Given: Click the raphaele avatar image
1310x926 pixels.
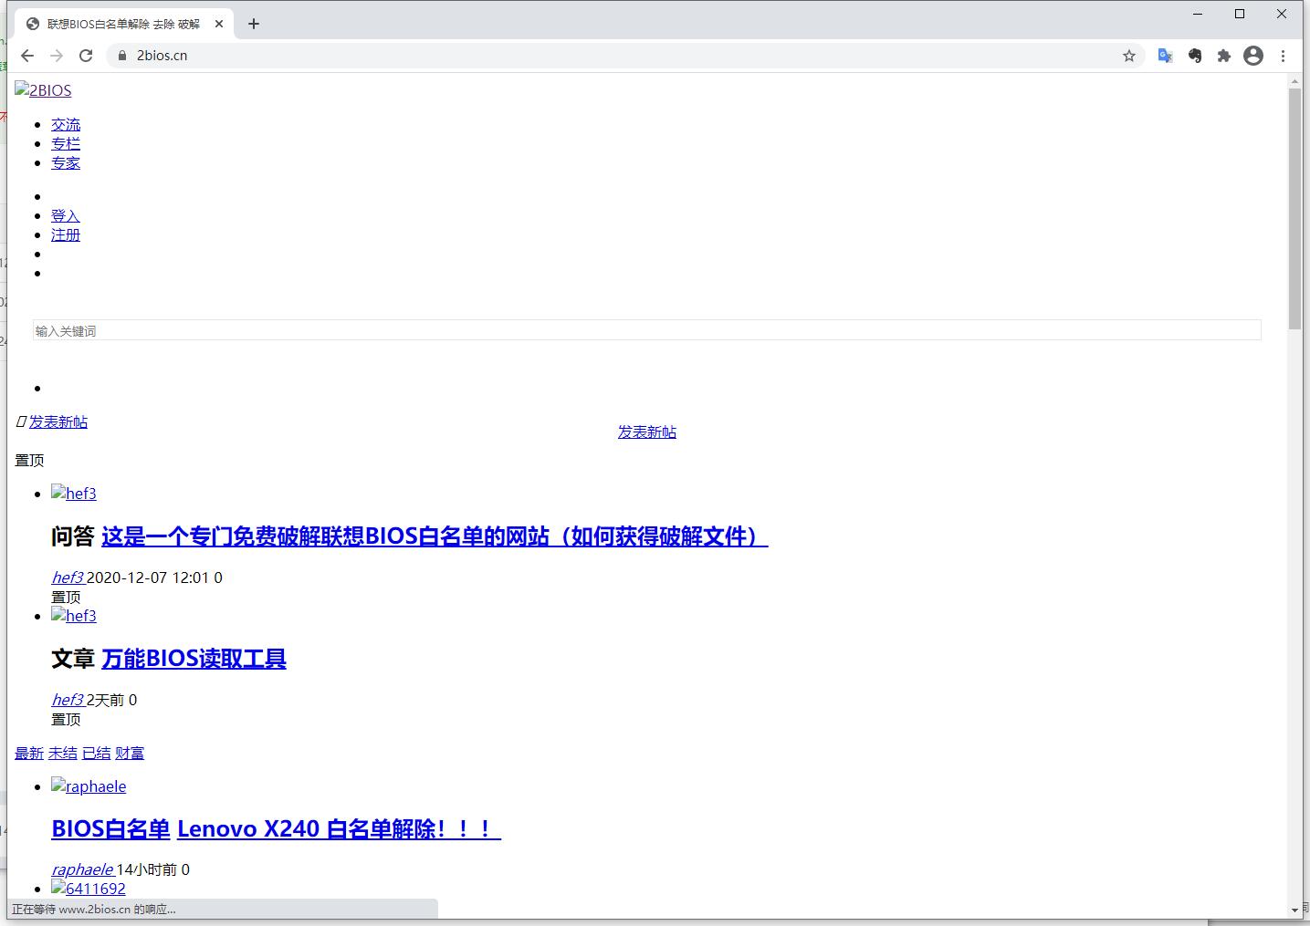Looking at the screenshot, I should (89, 786).
